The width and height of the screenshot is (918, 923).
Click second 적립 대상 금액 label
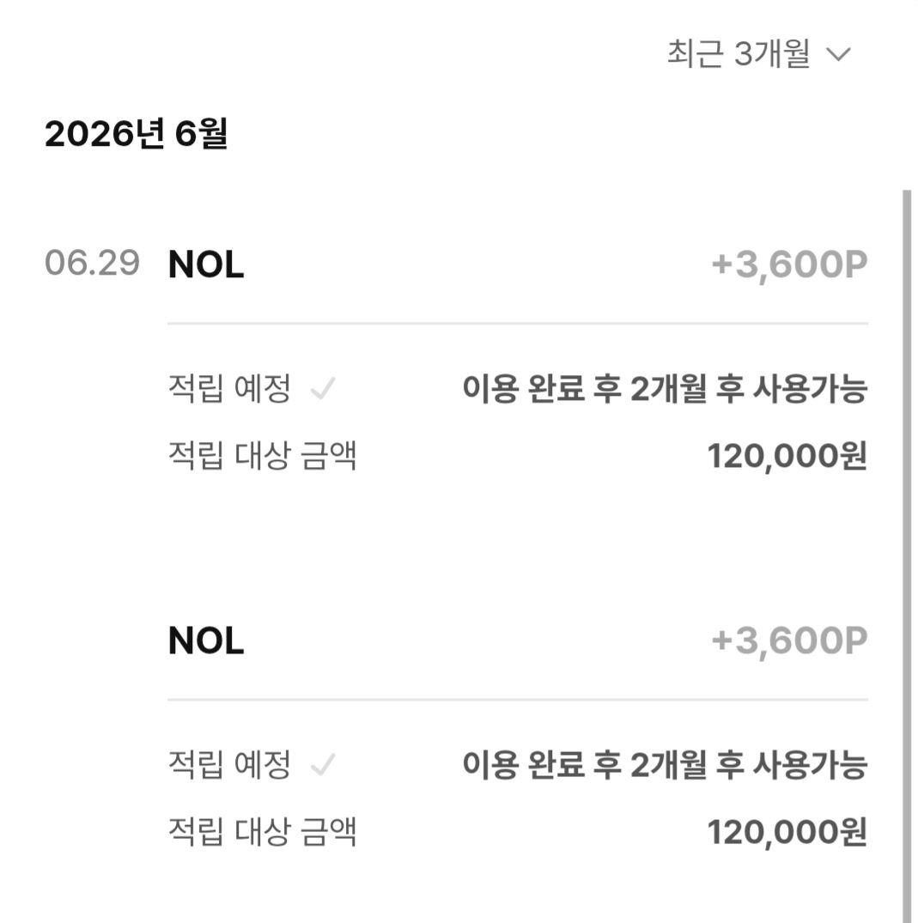pyautogui.click(x=263, y=832)
